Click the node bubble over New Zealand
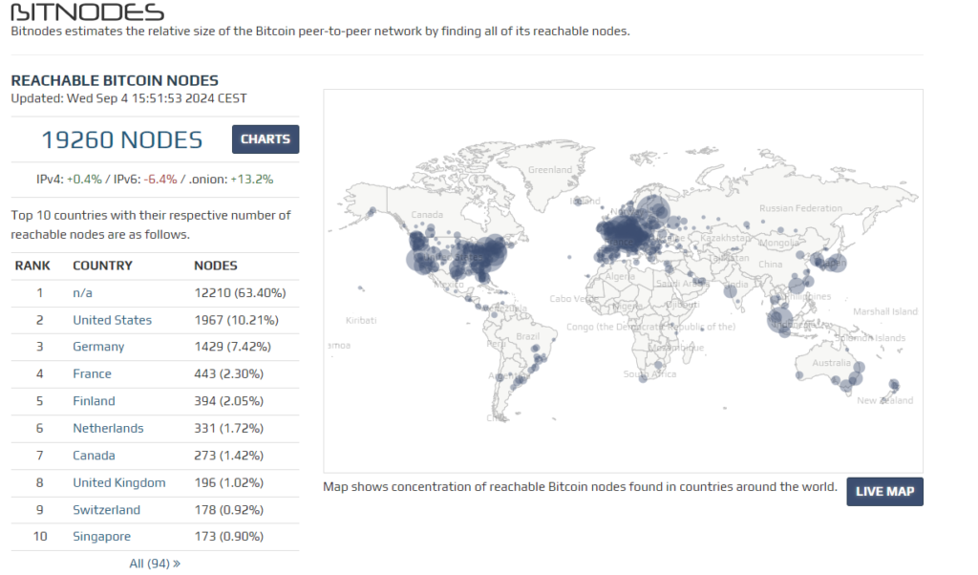978x575 pixels. pyautogui.click(x=893, y=385)
